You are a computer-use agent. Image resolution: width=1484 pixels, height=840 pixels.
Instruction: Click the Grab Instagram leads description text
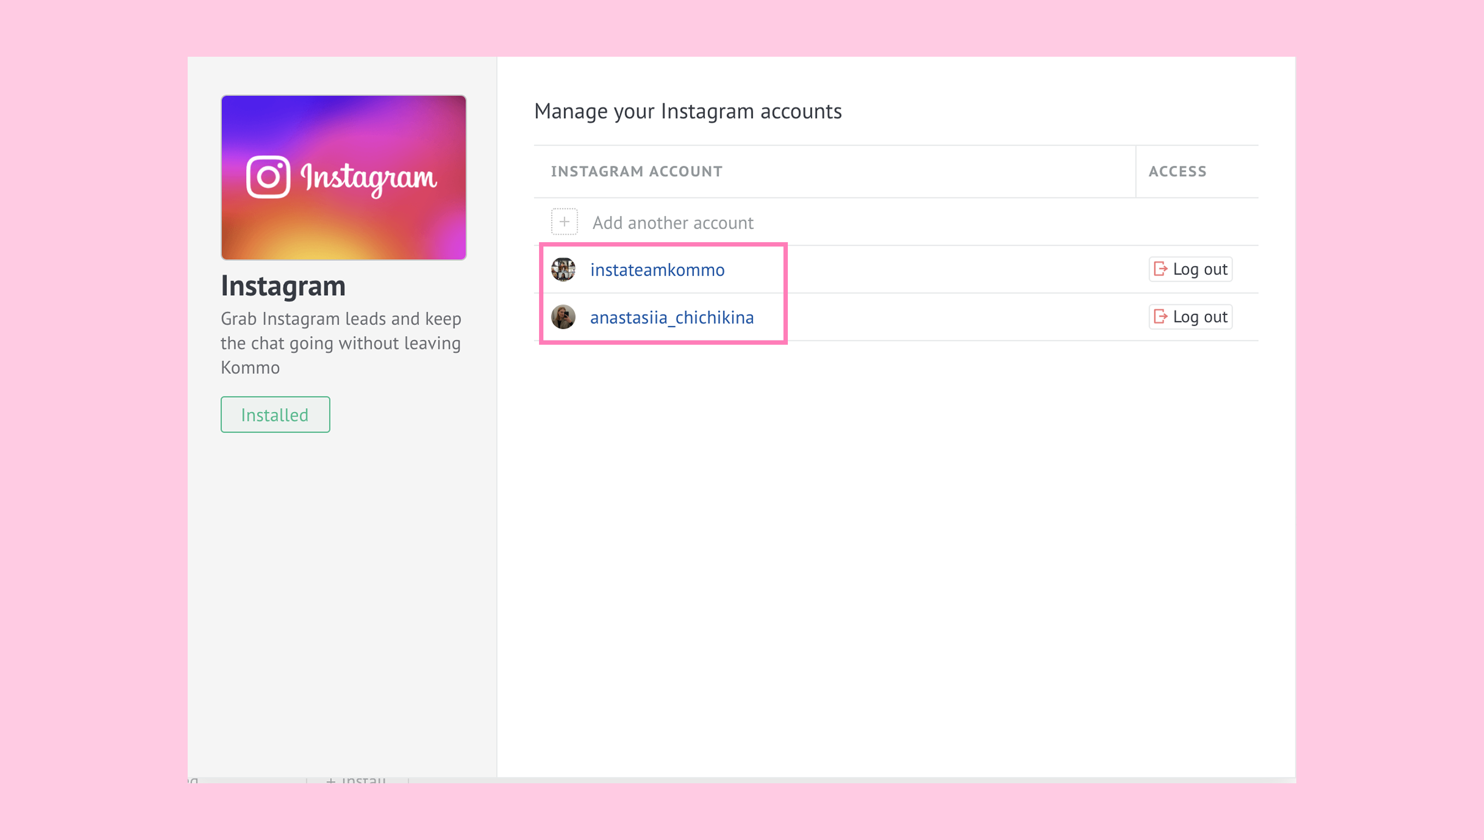(341, 343)
